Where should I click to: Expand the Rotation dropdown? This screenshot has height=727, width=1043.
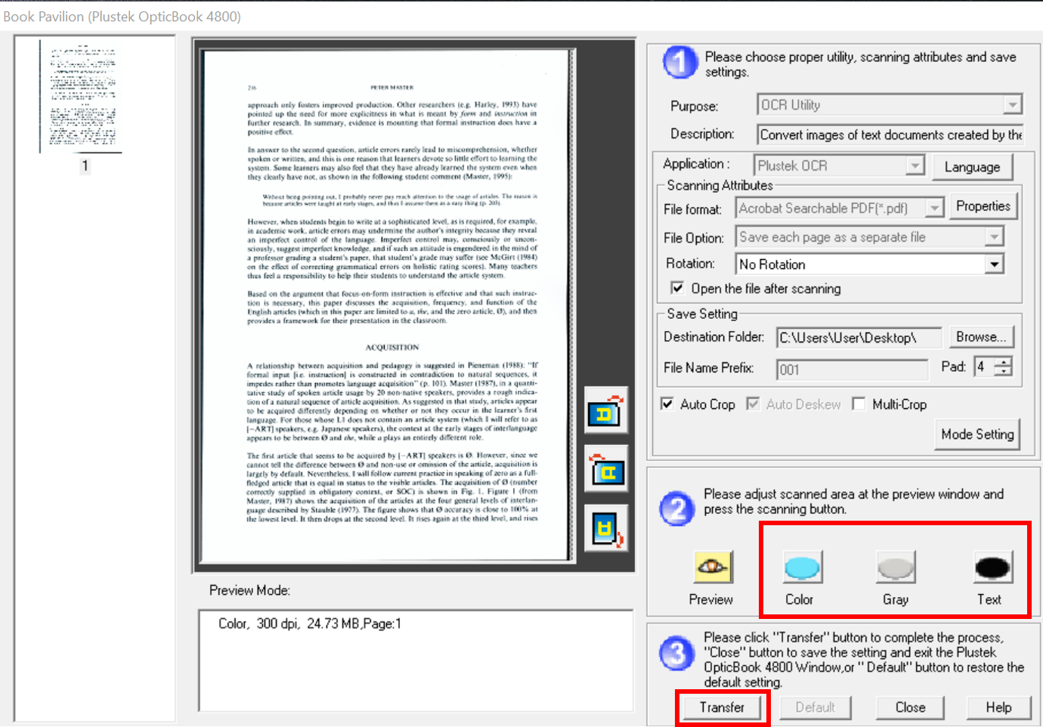995,264
